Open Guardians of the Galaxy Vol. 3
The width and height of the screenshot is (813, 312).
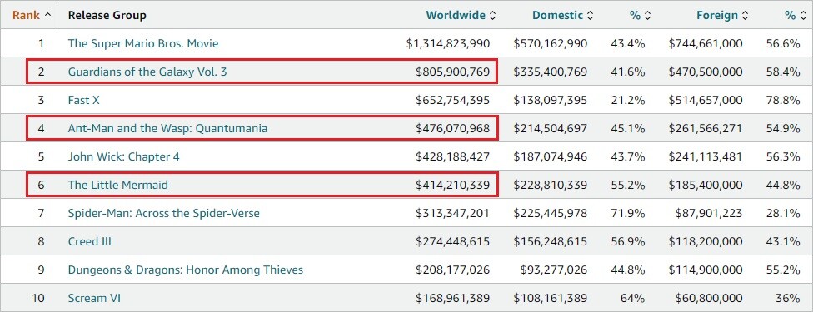click(147, 72)
